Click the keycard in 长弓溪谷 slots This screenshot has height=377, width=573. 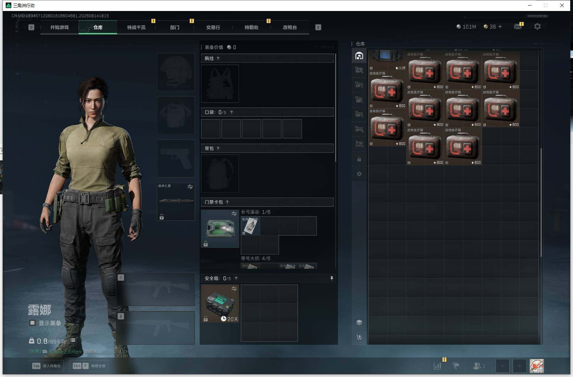click(250, 226)
